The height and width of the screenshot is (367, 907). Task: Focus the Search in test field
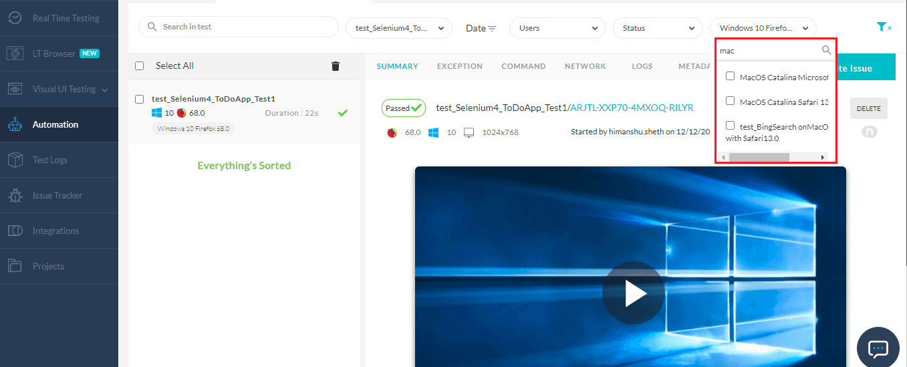239,27
